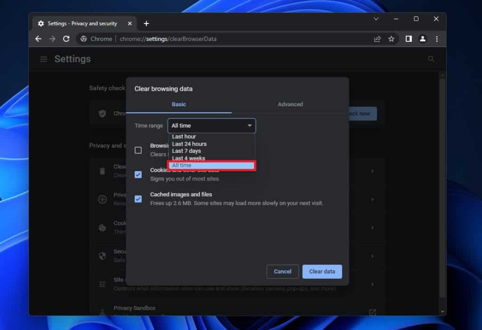Click the settings page vertical scrollbar
Screen dimensions: 482x330
point(442,188)
